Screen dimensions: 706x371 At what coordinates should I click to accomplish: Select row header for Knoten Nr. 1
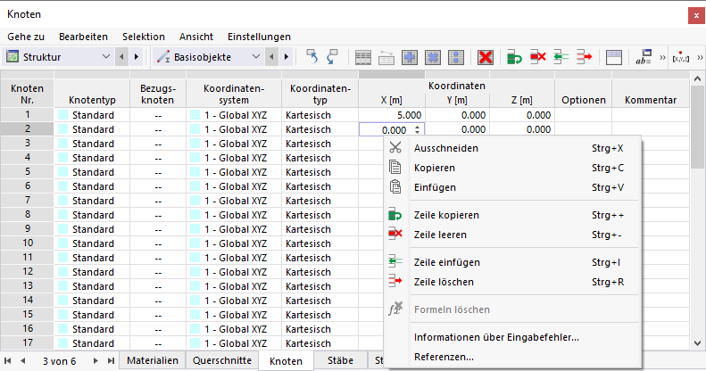[27, 115]
